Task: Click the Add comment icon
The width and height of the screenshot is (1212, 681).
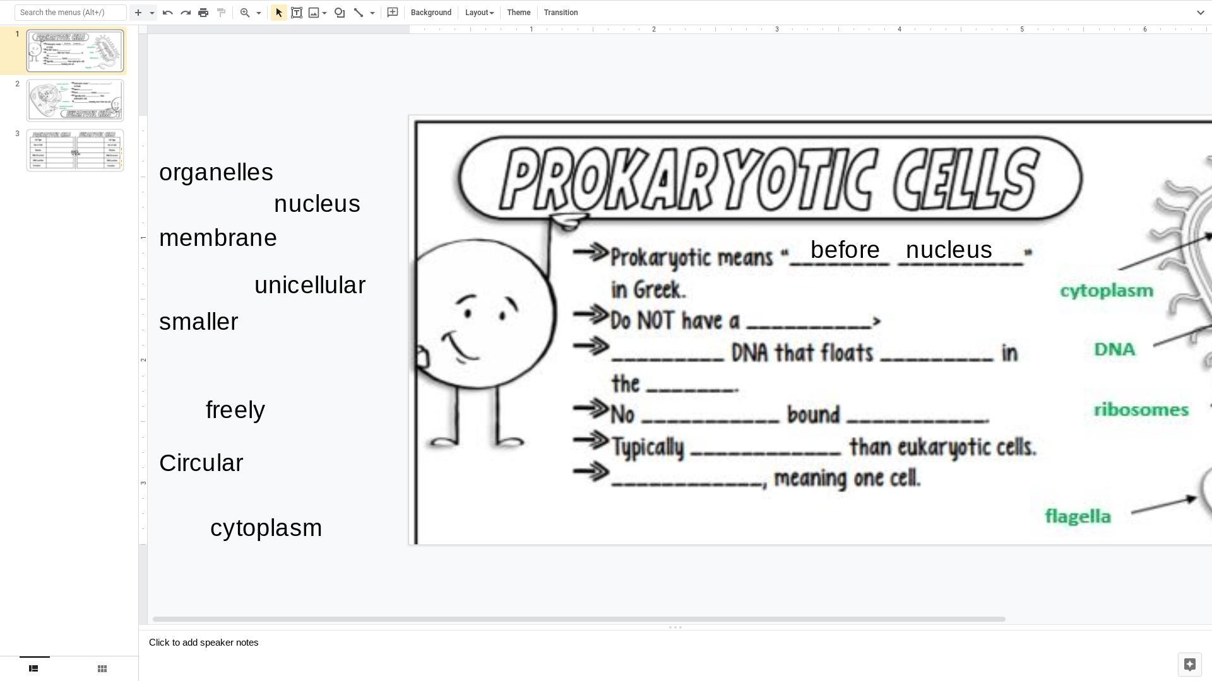Action: 393,13
